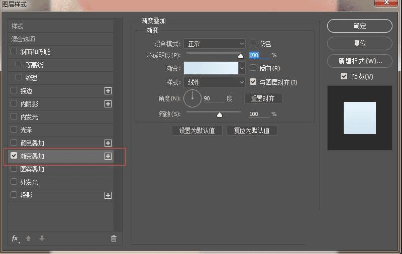Add another Stroke effect with plus icon
The width and height of the screenshot is (402, 254).
tap(108, 91)
